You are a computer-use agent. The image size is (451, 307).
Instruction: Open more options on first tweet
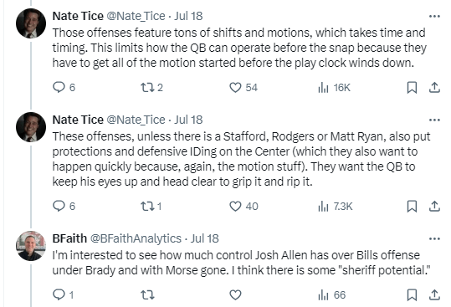click(x=434, y=17)
